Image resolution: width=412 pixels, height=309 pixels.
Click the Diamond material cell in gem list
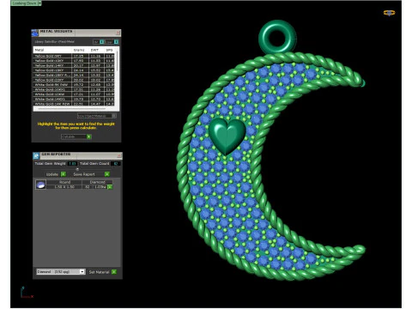(x=98, y=182)
